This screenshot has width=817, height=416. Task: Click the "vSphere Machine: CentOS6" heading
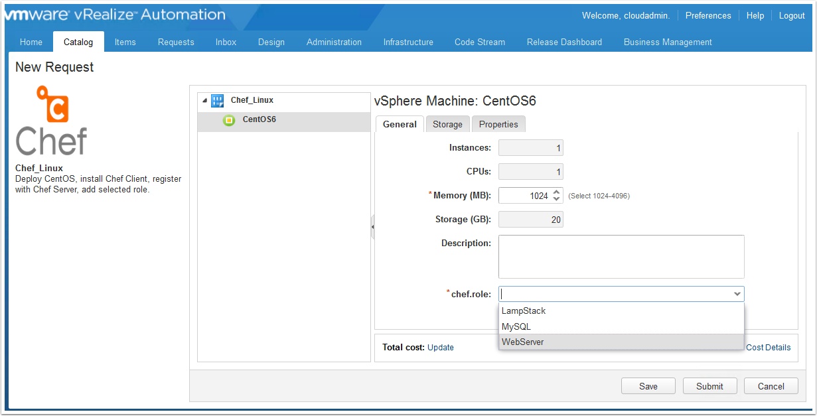[x=455, y=101]
